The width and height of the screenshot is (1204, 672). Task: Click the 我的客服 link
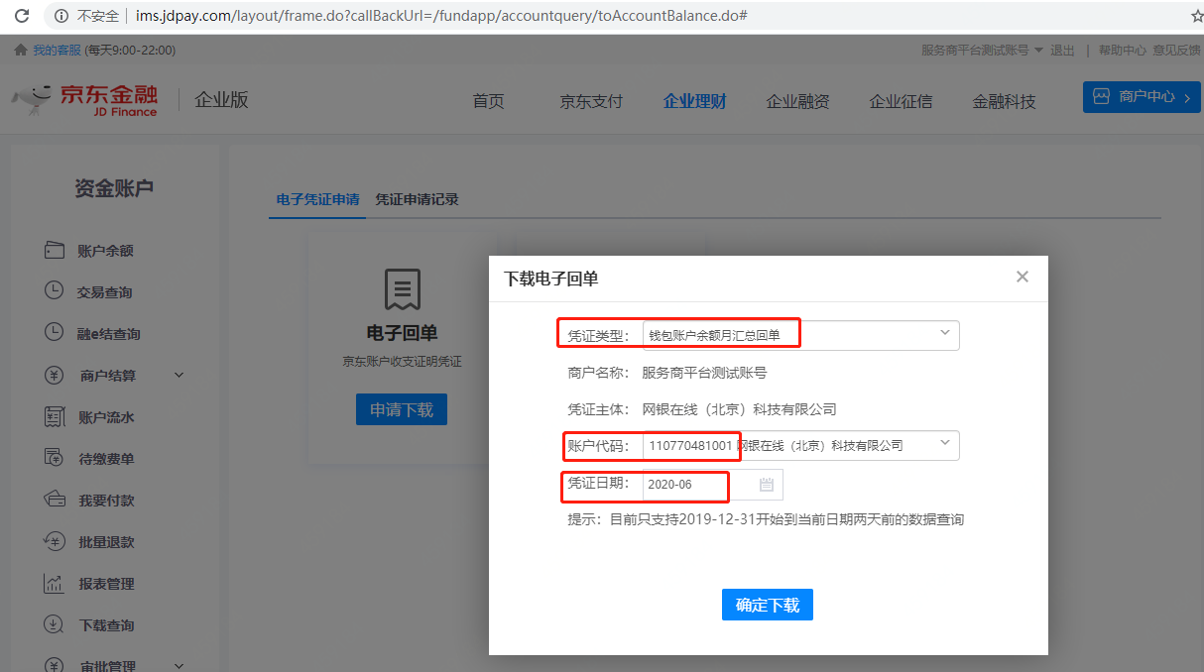57,51
